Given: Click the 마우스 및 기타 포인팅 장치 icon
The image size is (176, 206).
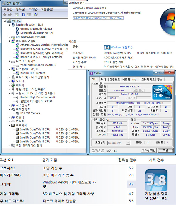Looking at the screenshot, I should click(x=13, y=77).
